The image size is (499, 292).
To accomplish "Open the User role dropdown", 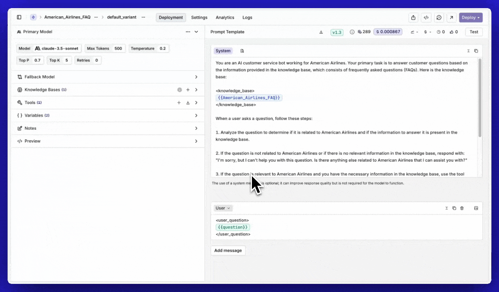I will pyautogui.click(x=223, y=208).
